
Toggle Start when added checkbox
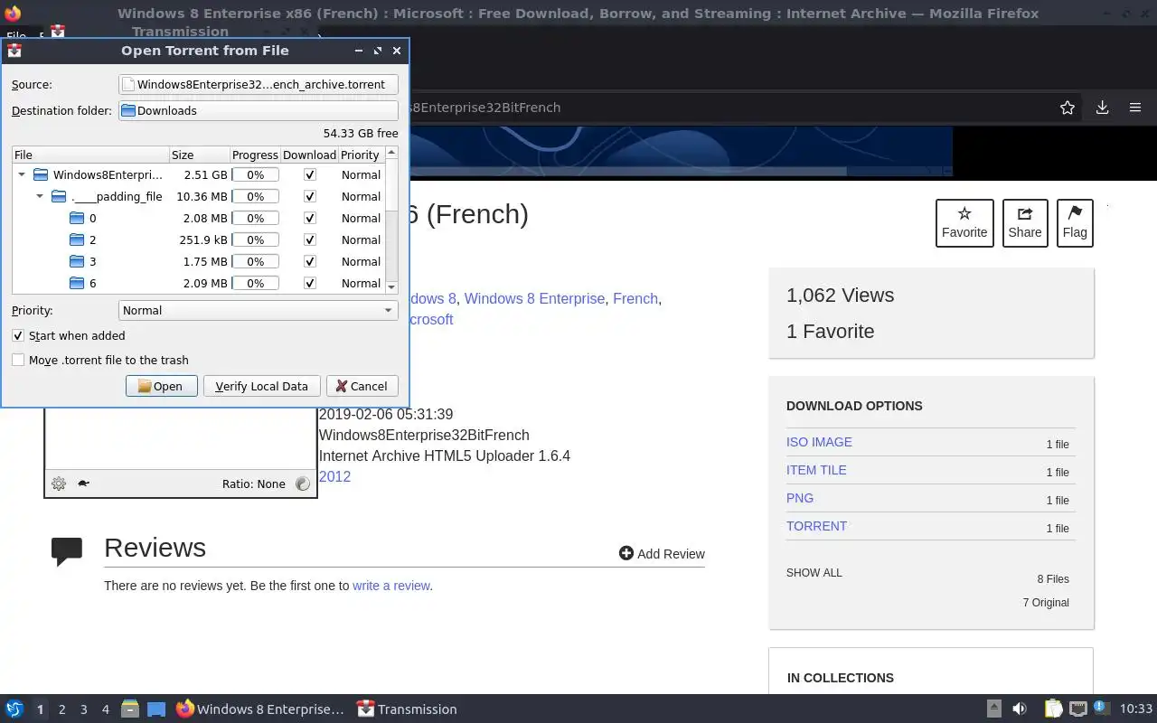click(18, 335)
